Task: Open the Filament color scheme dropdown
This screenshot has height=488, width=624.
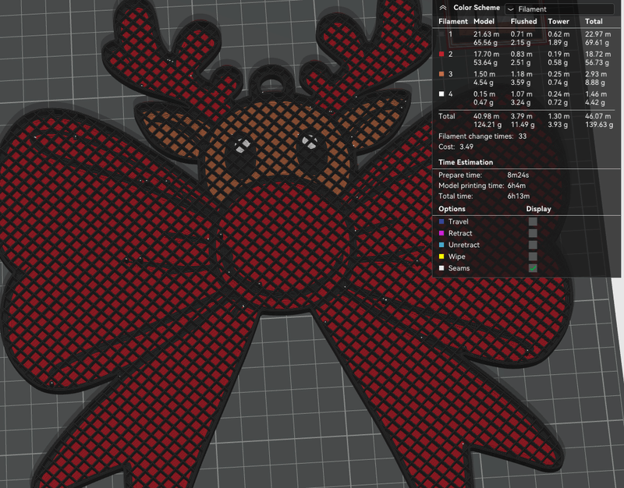Action: (x=559, y=9)
